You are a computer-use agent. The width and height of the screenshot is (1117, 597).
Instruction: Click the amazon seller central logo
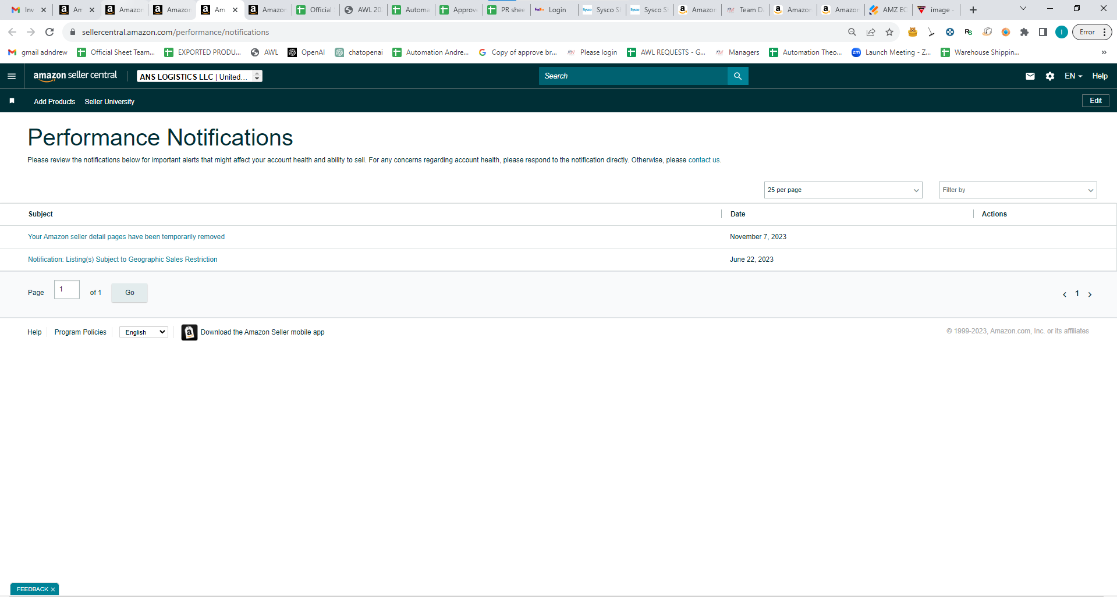(75, 76)
